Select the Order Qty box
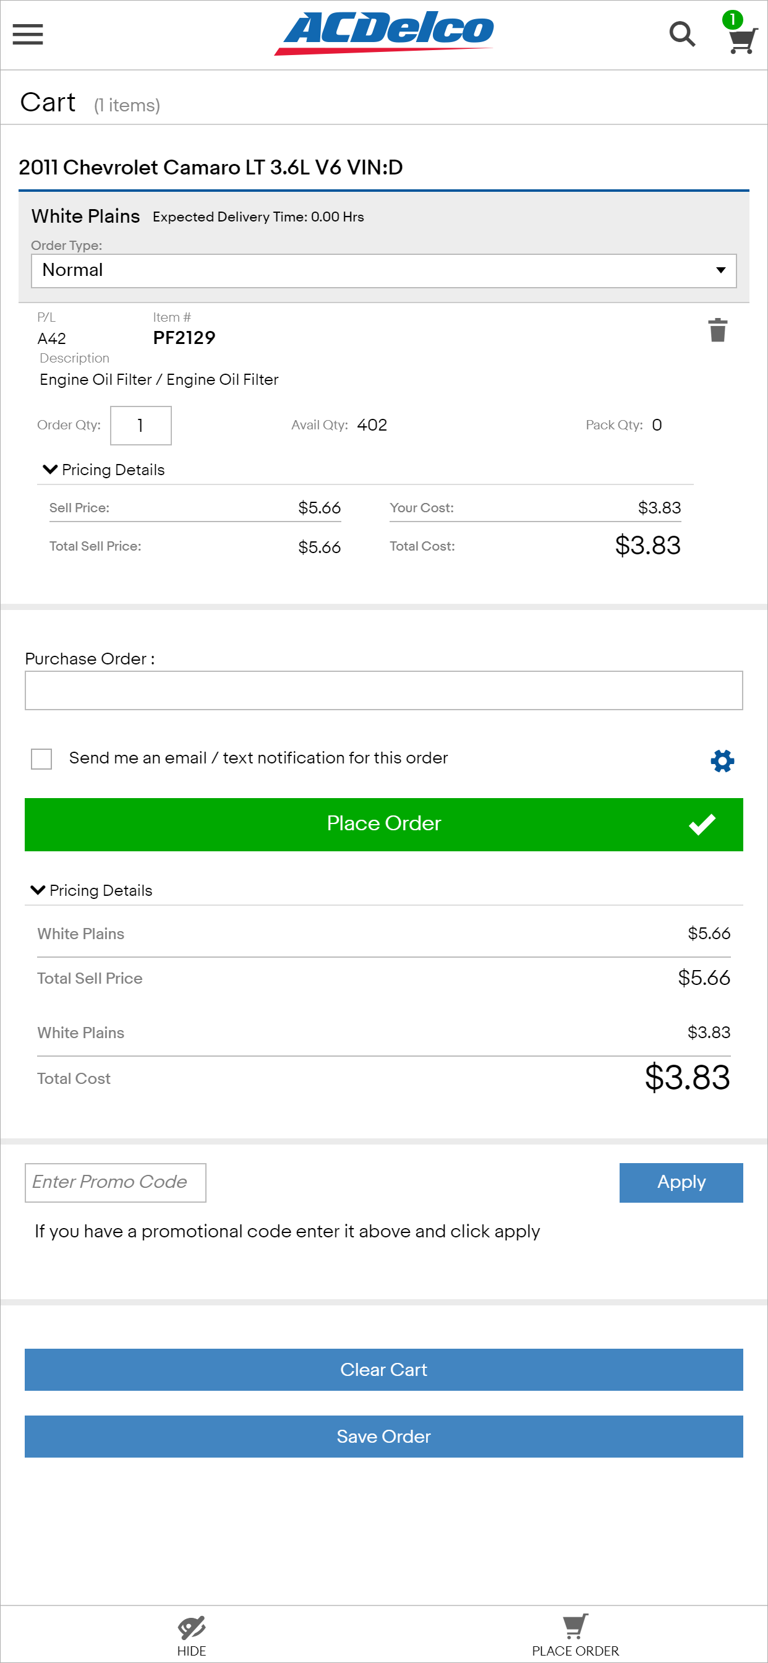Image resolution: width=768 pixels, height=1663 pixels. tap(141, 426)
